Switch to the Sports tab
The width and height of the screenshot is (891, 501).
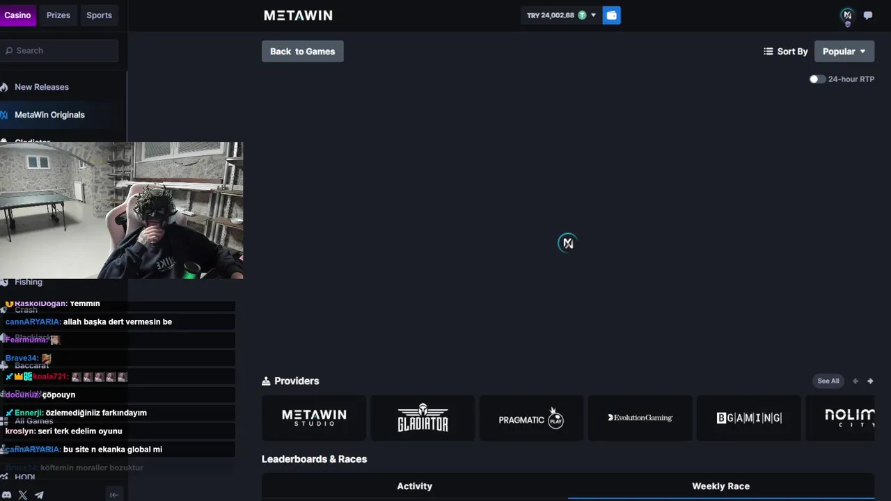pyautogui.click(x=99, y=15)
